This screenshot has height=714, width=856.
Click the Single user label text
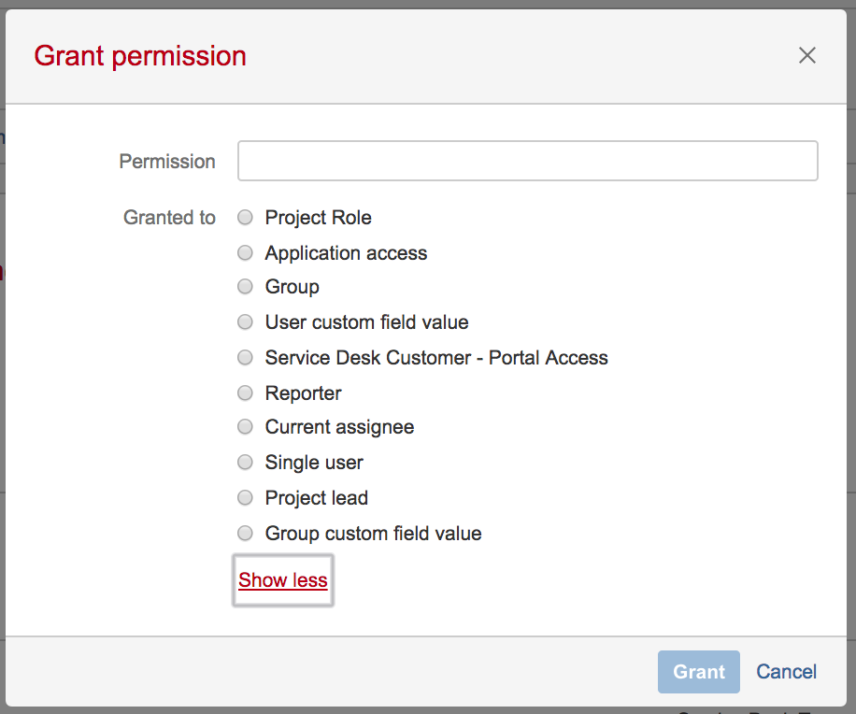[314, 463]
